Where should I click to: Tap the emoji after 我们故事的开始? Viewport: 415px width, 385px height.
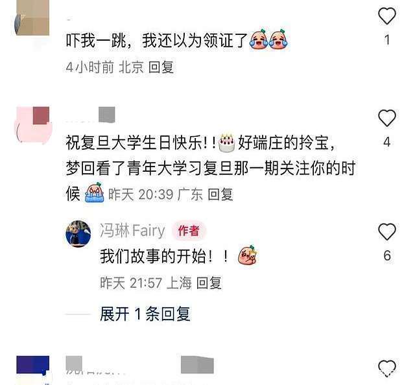tap(248, 255)
